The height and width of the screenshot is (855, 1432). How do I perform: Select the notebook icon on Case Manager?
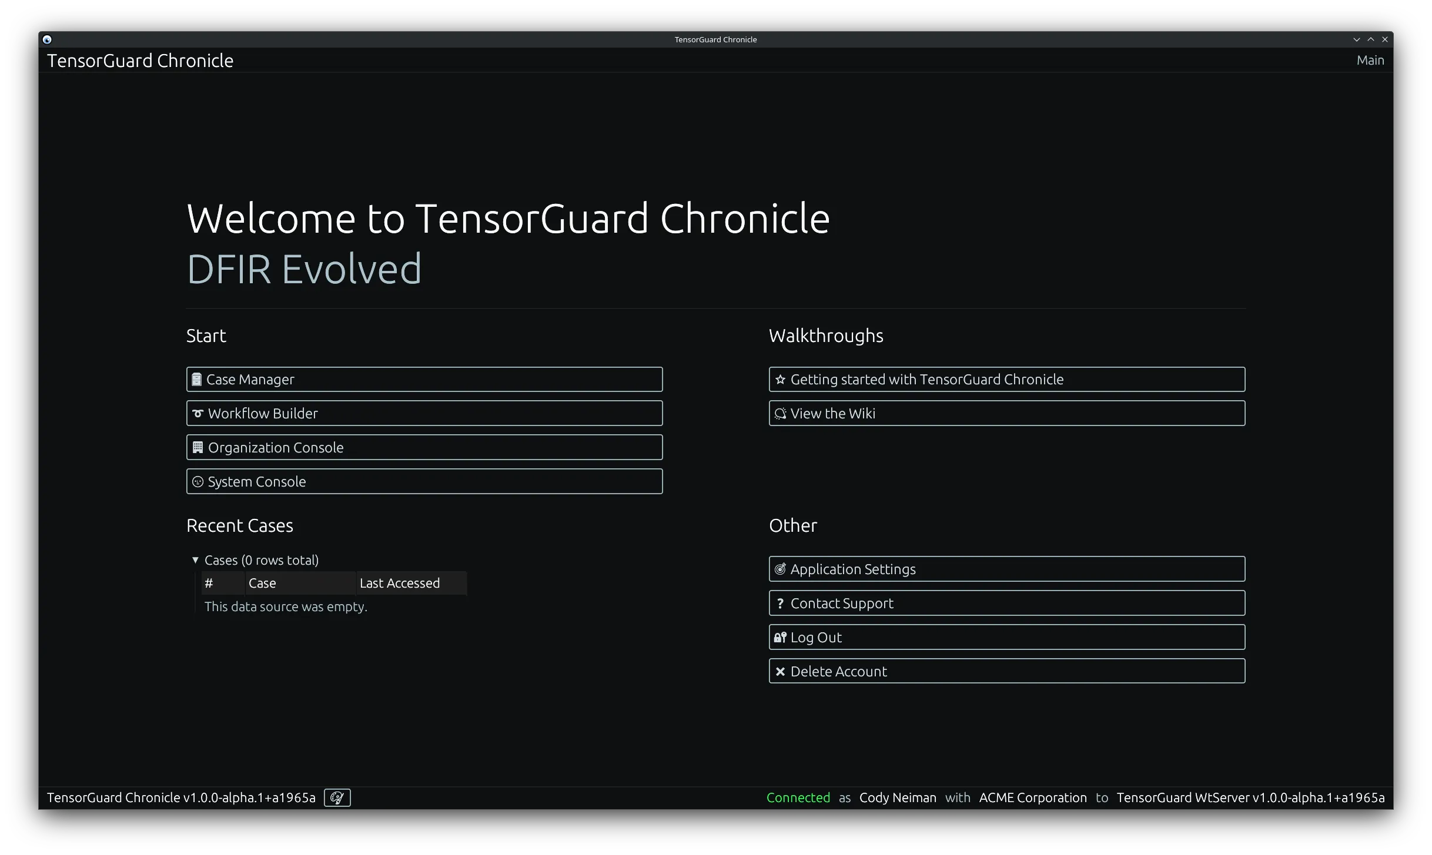tap(196, 379)
